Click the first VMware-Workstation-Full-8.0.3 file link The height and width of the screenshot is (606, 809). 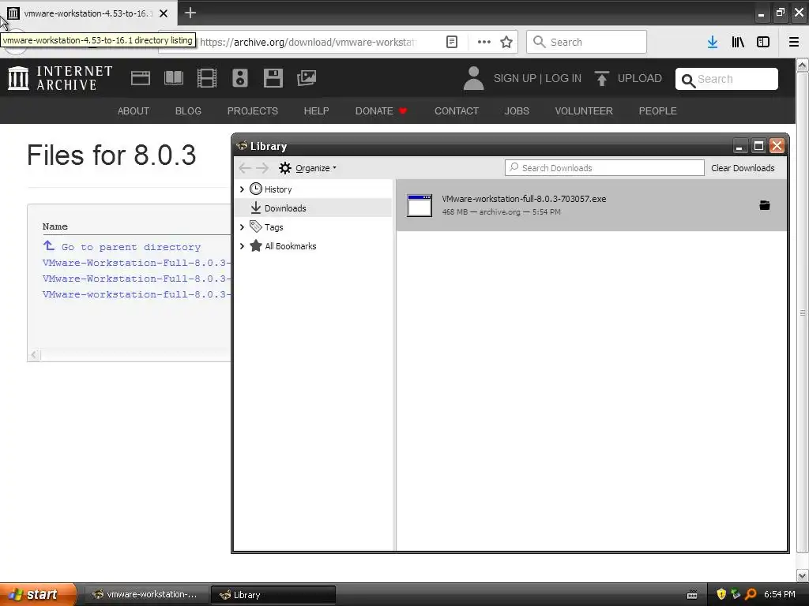tap(136, 263)
